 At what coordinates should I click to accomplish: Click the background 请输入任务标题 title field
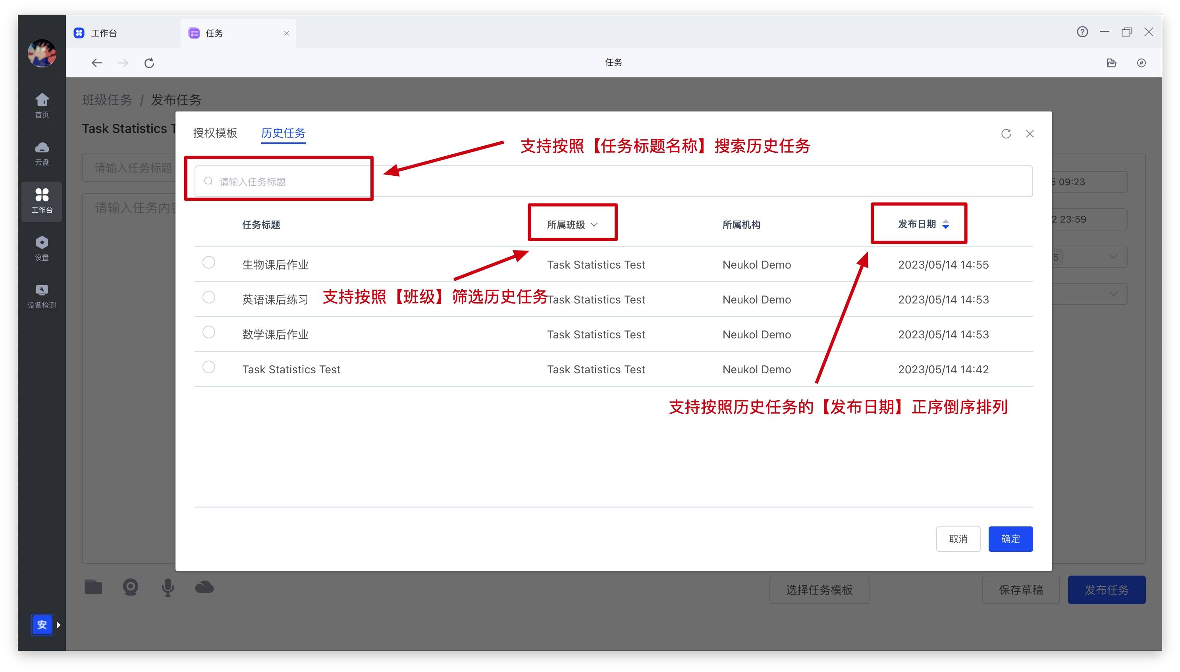click(x=129, y=168)
